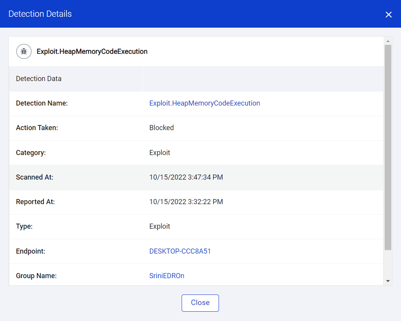The image size is (401, 321).
Task: Open the DESKTOP-CCC8A51 endpoint link
Action: [180, 251]
